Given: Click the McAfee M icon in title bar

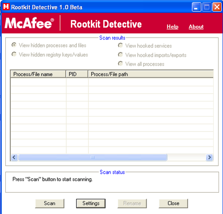Looking at the screenshot, I should pyautogui.click(x=6, y=7).
